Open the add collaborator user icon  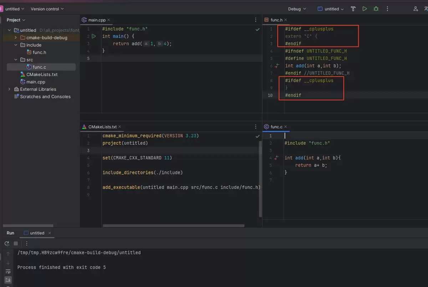pos(416,9)
